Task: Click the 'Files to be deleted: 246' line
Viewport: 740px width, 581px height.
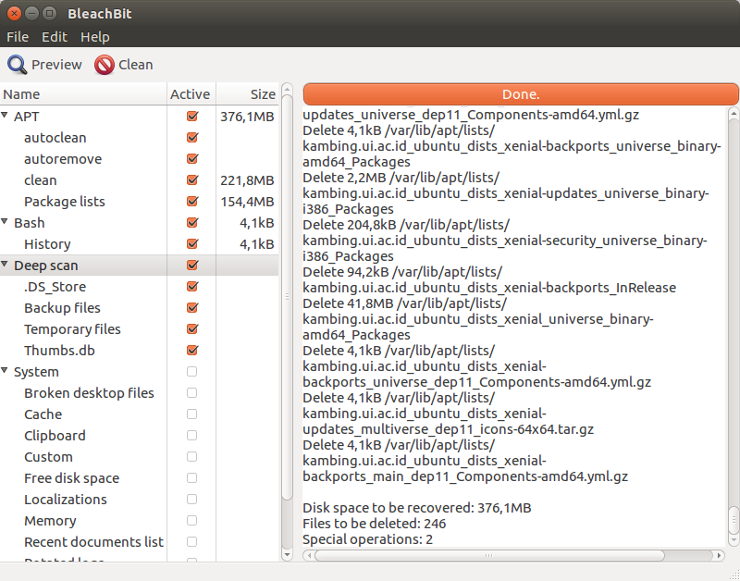Action: (x=375, y=524)
